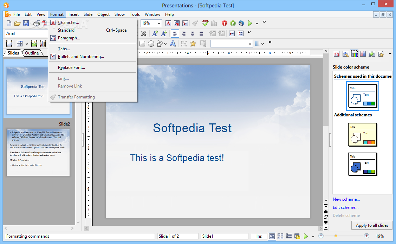Screen dimensions: 396x244
Task: Open the Arial font name dropdown
Action: (x=26, y=33)
